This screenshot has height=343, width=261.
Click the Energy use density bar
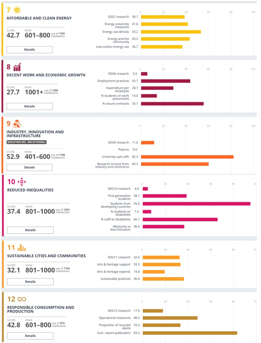point(171,32)
